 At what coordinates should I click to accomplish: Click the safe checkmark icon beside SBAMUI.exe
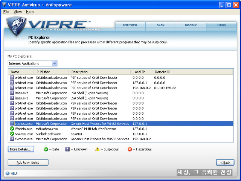click(x=12, y=133)
